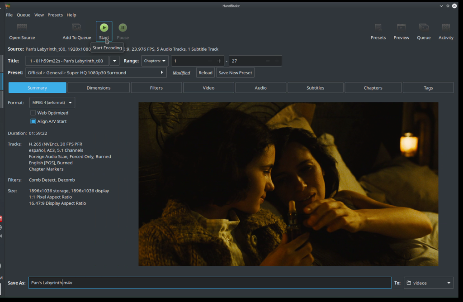Click Save New Preset button
Image resolution: width=463 pixels, height=302 pixels.
[235, 73]
